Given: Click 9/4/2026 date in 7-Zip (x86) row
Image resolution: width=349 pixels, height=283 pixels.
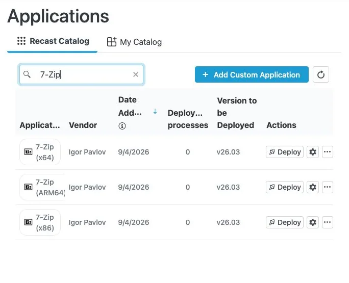Looking at the screenshot, I should click(134, 222).
